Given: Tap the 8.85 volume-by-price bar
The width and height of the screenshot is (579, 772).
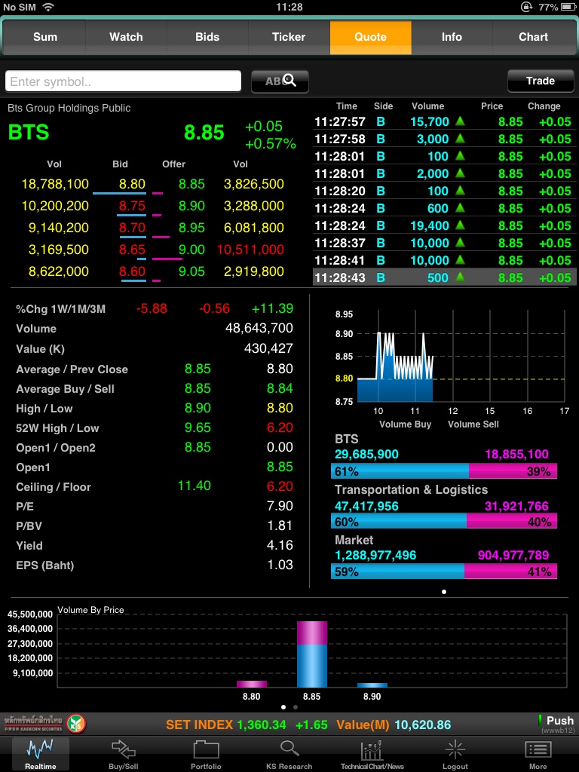Looking at the screenshot, I should (x=311, y=654).
